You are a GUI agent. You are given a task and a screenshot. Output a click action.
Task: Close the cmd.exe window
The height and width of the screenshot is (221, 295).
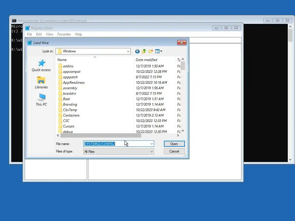(x=287, y=20)
